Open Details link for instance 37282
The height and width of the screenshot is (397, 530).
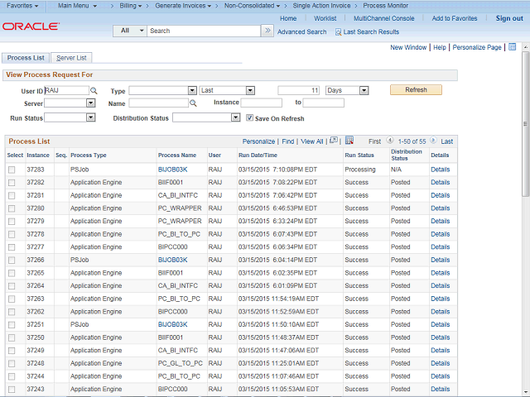pos(440,183)
